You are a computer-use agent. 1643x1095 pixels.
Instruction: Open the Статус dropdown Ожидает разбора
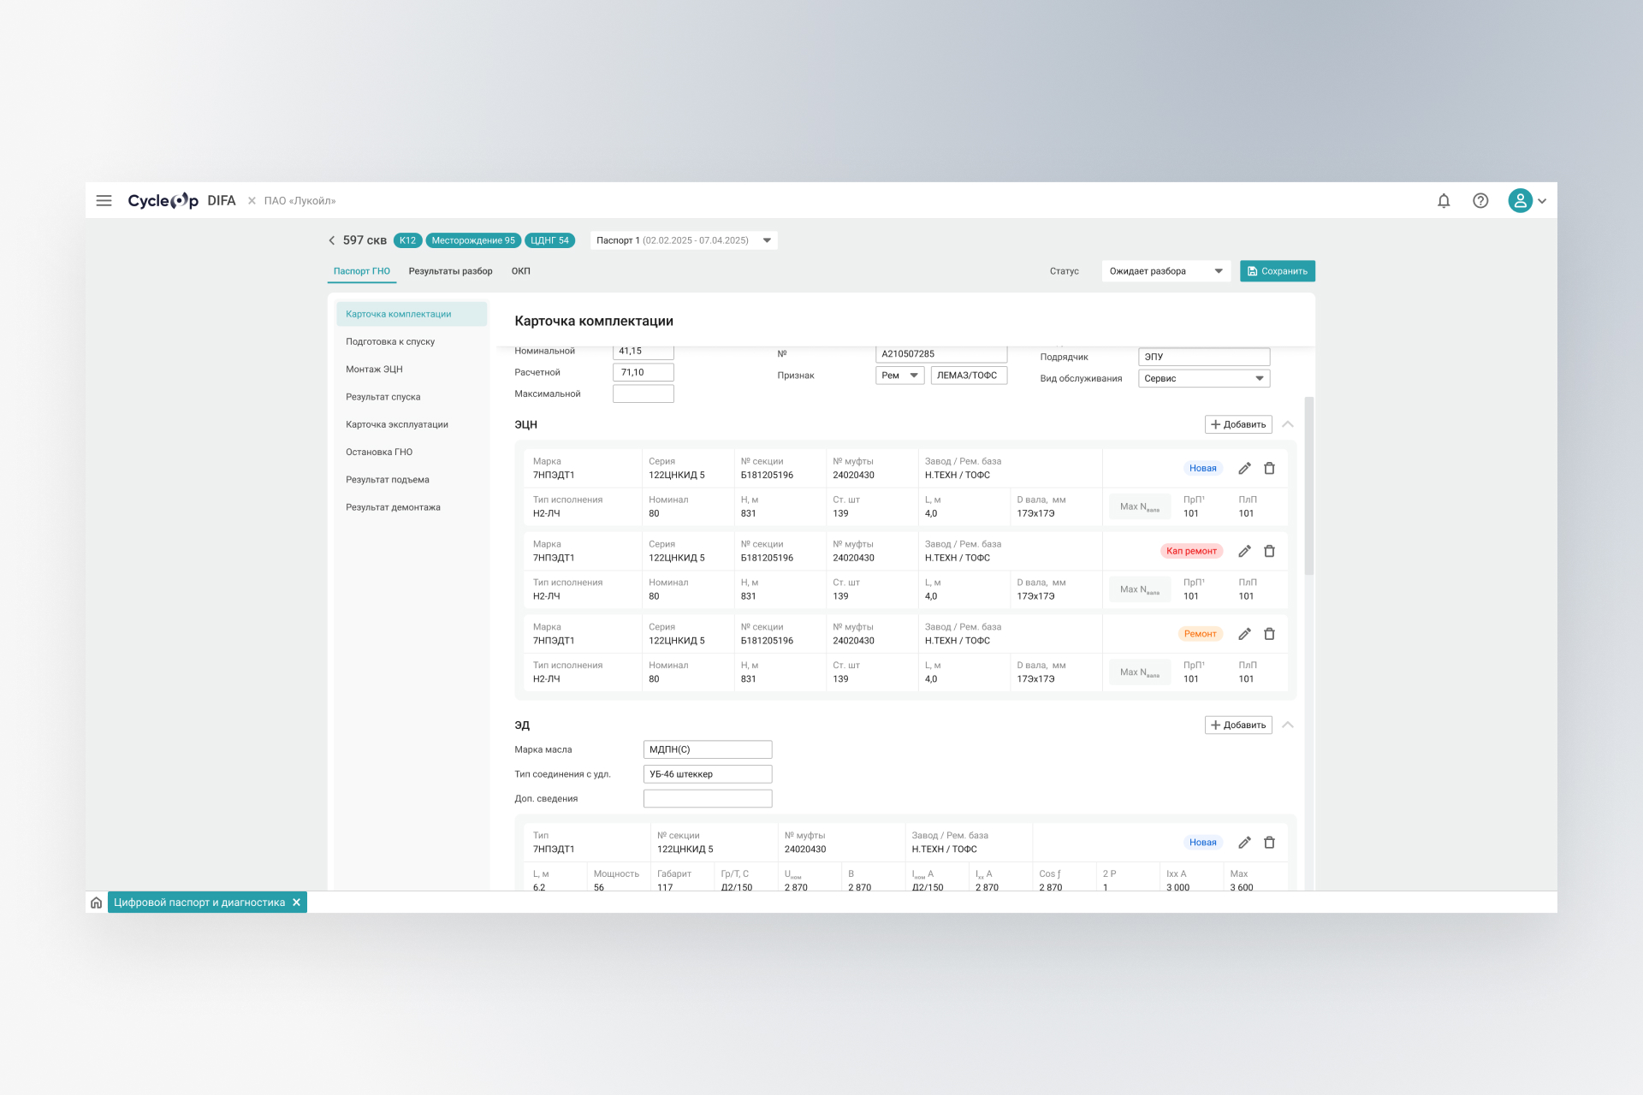(x=1166, y=271)
